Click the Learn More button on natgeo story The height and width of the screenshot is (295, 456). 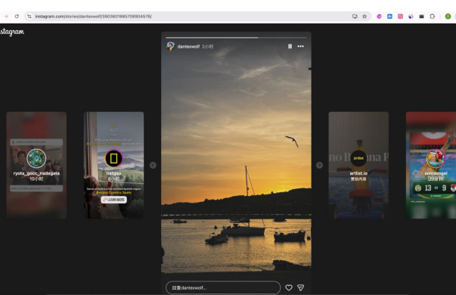113,200
